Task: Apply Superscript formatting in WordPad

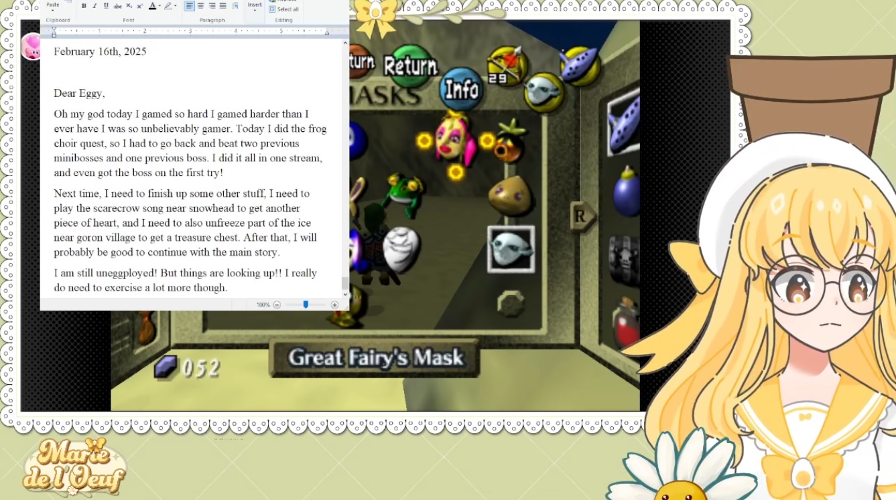Action: pyautogui.click(x=139, y=6)
